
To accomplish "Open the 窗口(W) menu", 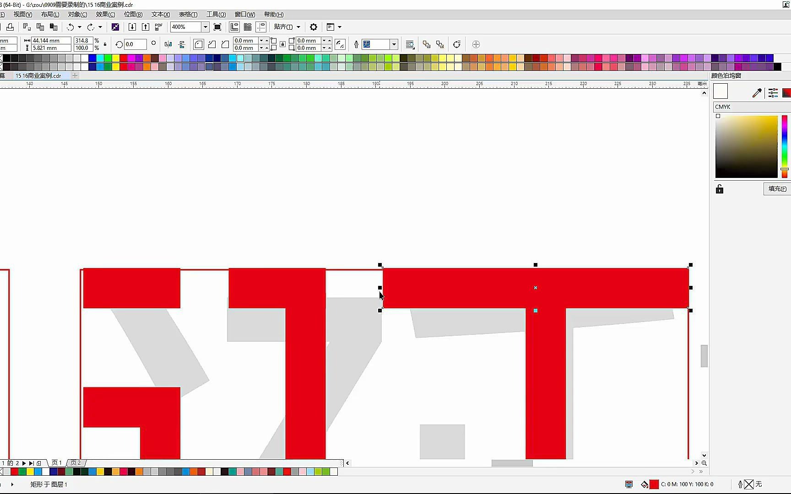I will pyautogui.click(x=245, y=14).
